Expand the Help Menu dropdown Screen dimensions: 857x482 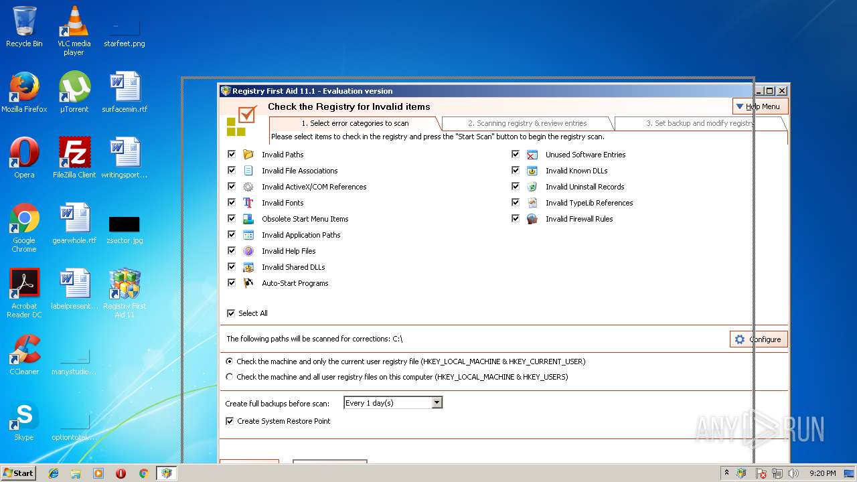coord(760,106)
